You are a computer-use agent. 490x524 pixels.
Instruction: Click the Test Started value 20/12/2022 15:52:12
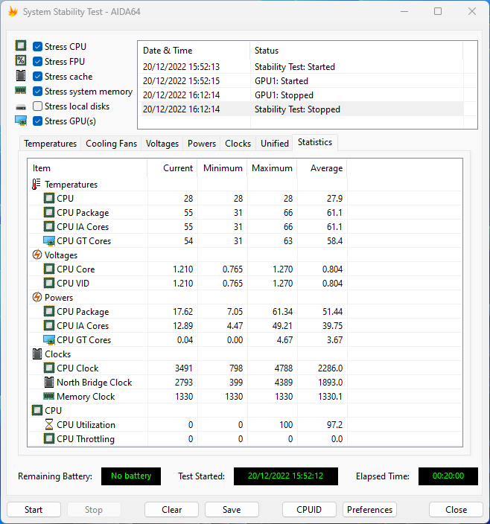click(286, 476)
